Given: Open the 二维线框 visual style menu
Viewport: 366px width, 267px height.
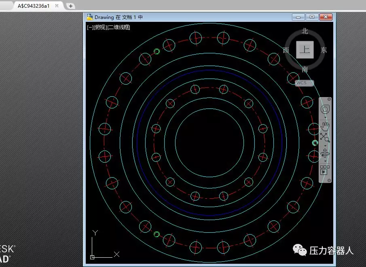Looking at the screenshot, I should pos(118,28).
